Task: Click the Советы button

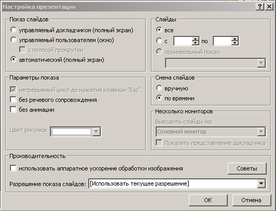Action: click(247, 168)
